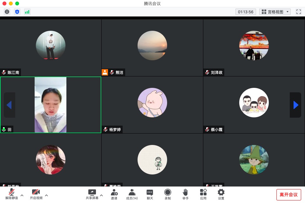The image size is (305, 203).
Task: Go to next page with right arrow
Action: 296,105
